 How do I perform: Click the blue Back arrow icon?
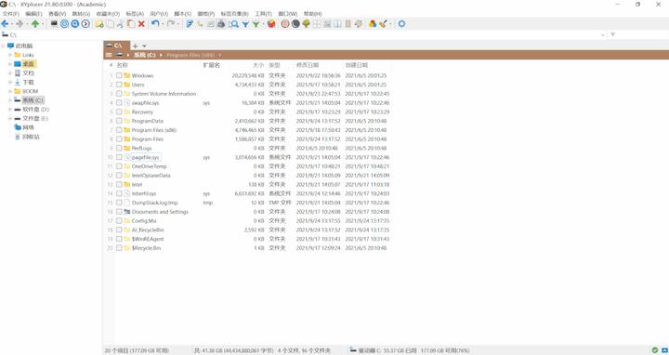(5, 24)
